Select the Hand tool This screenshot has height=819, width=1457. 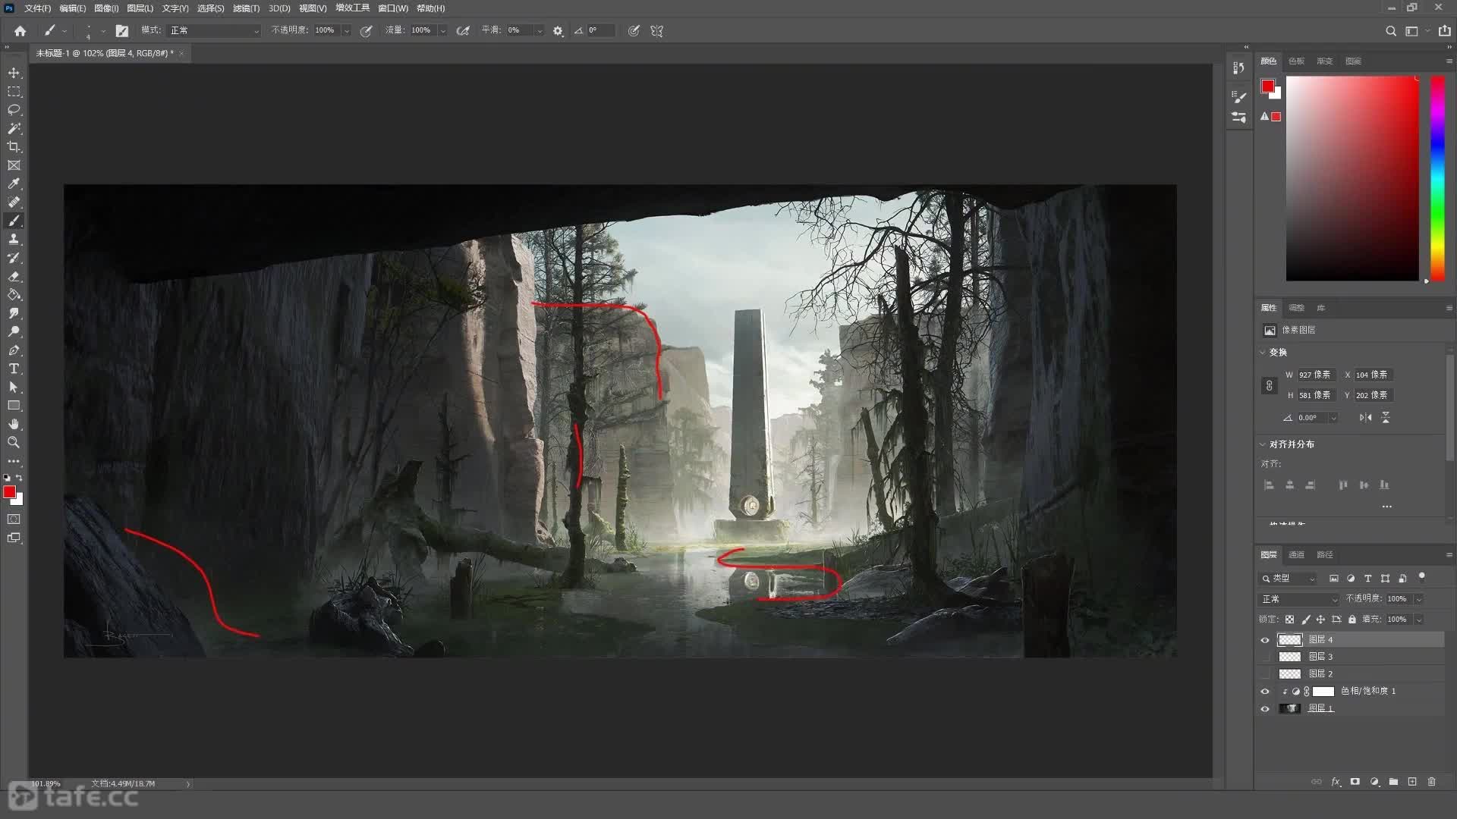tap(14, 424)
